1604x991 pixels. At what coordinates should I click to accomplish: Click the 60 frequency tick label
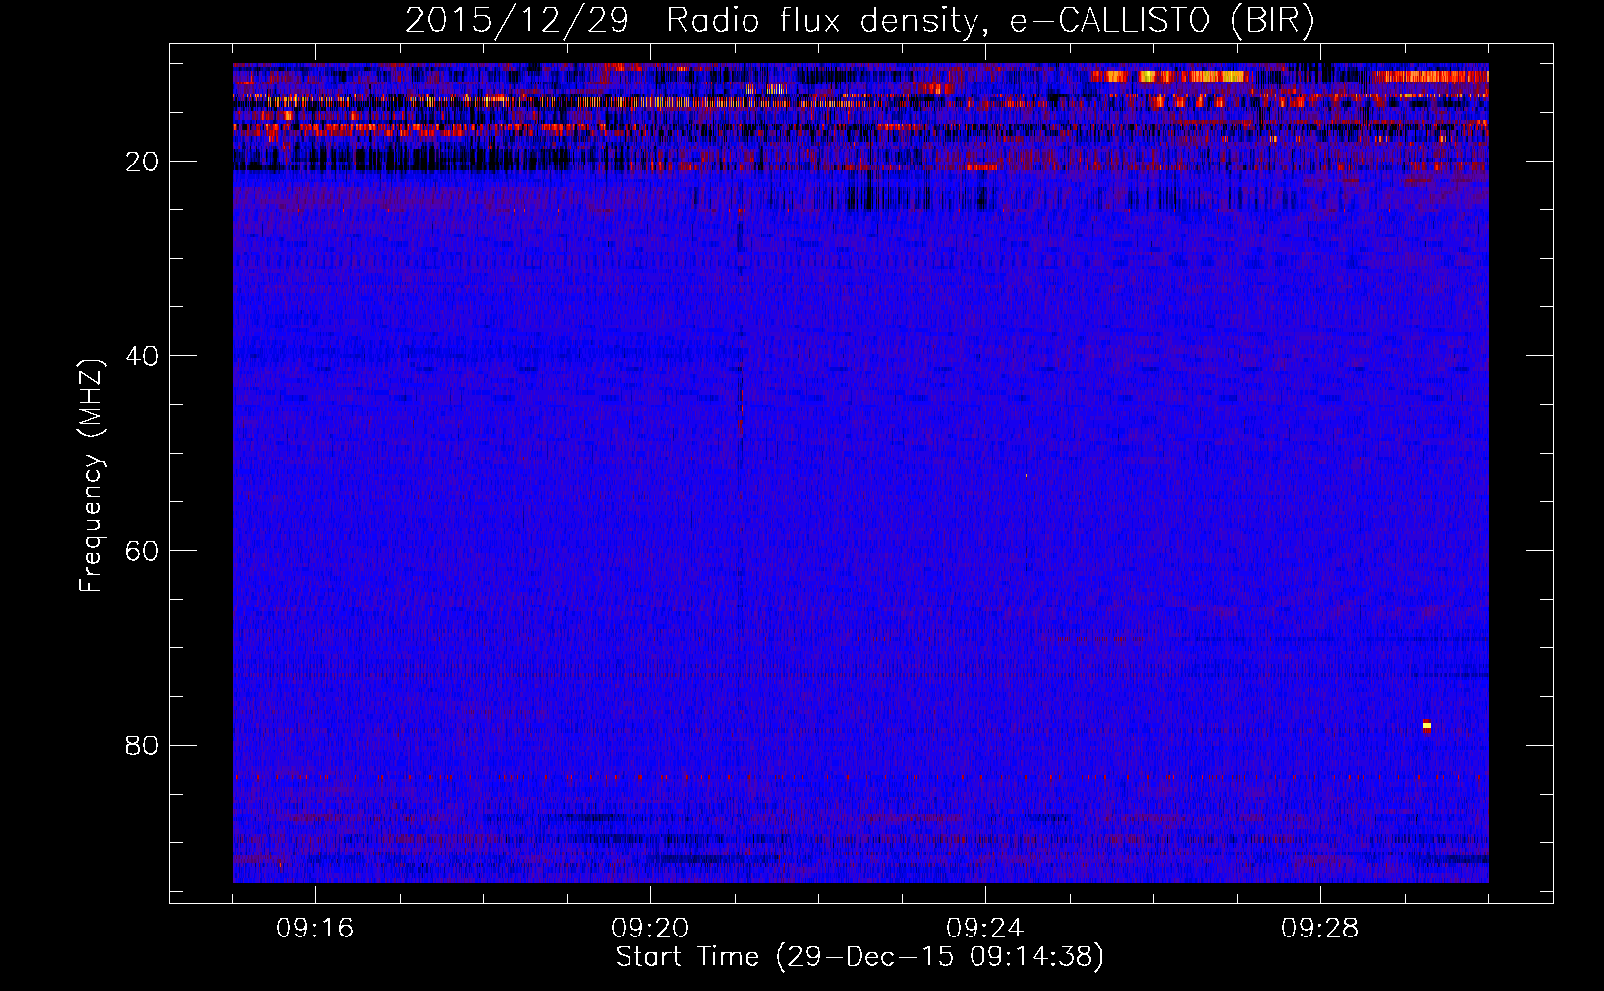tap(143, 551)
